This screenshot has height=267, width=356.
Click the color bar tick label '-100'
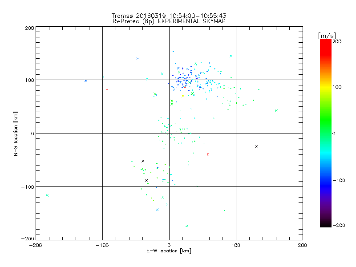339,181
